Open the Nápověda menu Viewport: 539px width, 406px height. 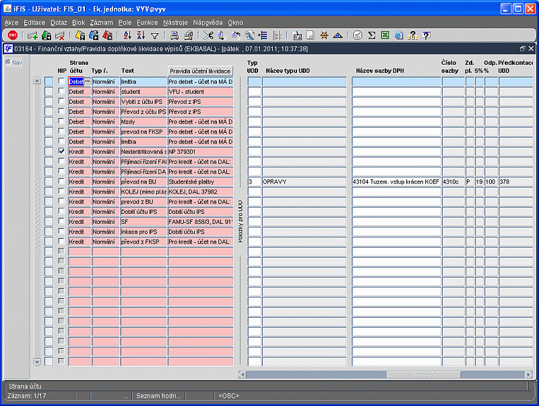[208, 23]
